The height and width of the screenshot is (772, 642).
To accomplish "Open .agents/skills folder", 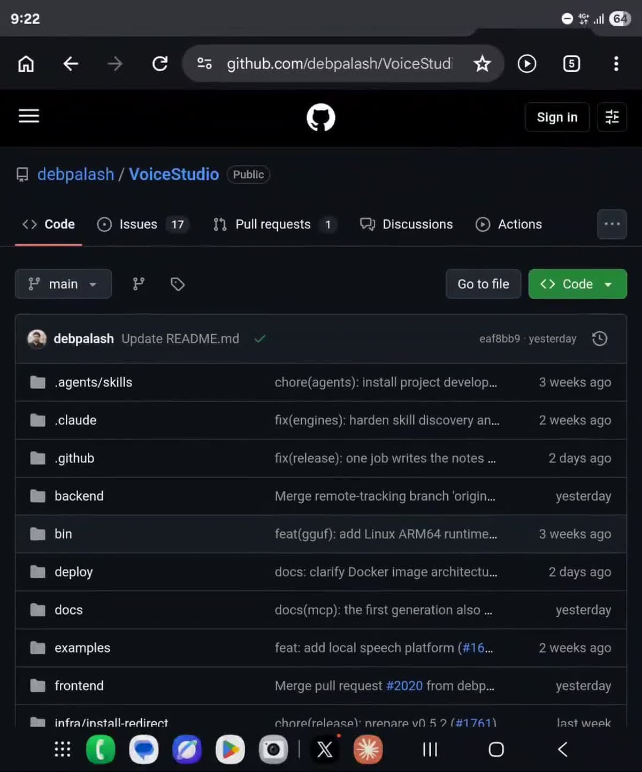I will pos(93,382).
